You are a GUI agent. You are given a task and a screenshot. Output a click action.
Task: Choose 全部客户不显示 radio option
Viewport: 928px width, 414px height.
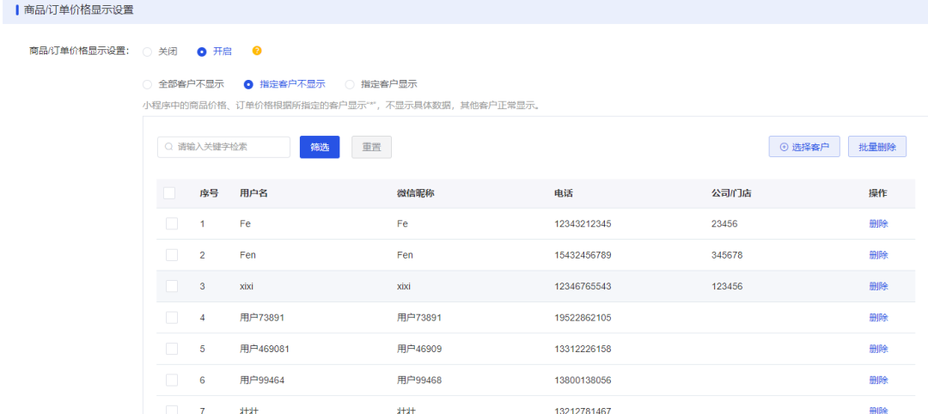point(148,84)
